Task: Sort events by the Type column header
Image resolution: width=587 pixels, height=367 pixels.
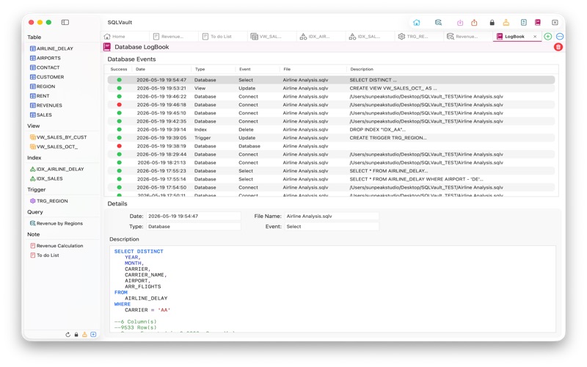Action: pos(200,69)
